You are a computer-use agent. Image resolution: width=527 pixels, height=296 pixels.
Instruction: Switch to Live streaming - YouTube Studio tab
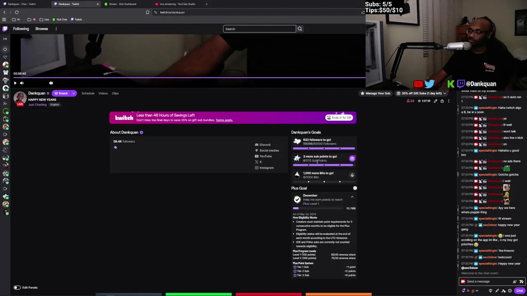pos(177,4)
